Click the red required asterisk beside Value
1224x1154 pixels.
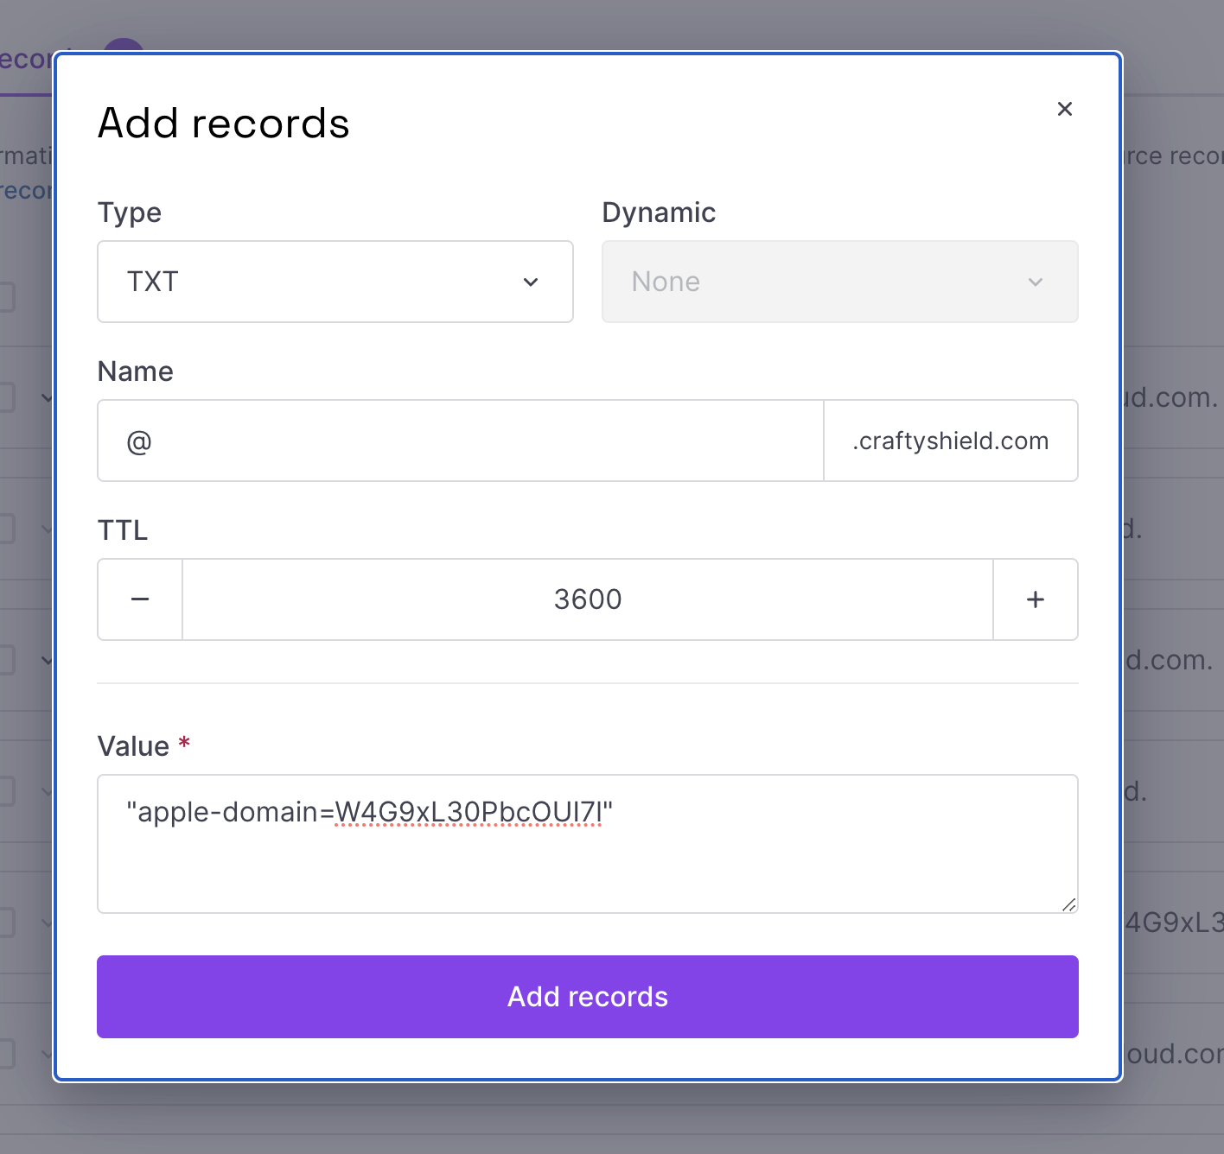[x=184, y=743]
